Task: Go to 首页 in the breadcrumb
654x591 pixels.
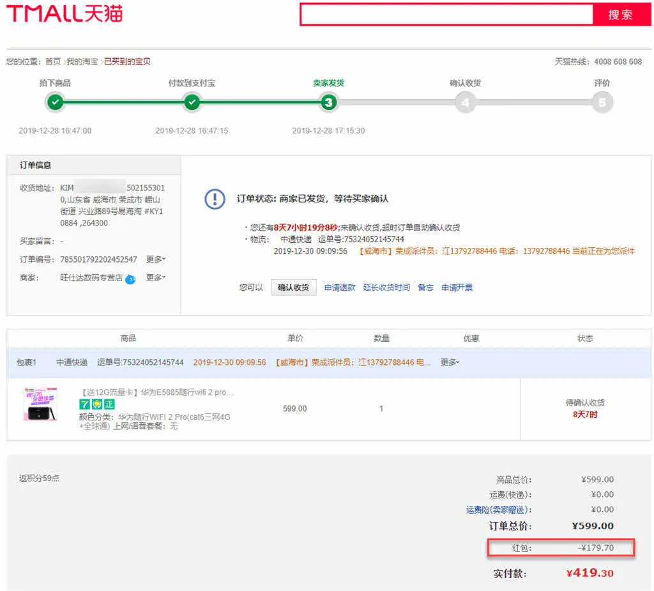Action: coord(53,62)
